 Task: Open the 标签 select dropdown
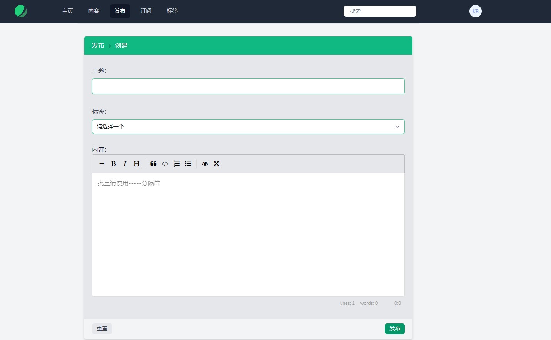[x=248, y=127]
